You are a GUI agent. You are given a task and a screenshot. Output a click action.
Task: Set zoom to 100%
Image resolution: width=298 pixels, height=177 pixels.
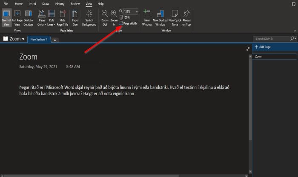pos(125,17)
